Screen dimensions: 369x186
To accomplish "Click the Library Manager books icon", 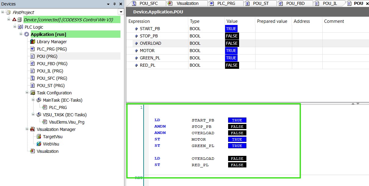I will pos(33,42).
